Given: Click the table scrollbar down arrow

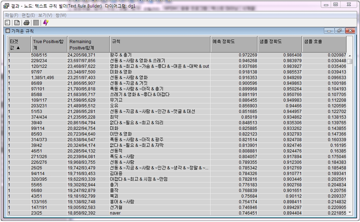Looking at the screenshot, I should tap(350, 213).
